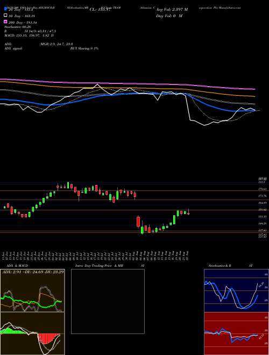Viewport: 269px width, 355px height.
Task: Click the 'ADX: 2.91 +DY: 24.69' readout
Action: pos(33,272)
